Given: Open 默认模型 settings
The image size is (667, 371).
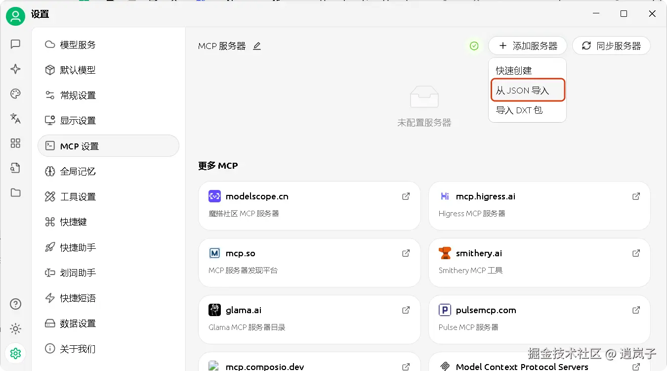Looking at the screenshot, I should point(108,70).
